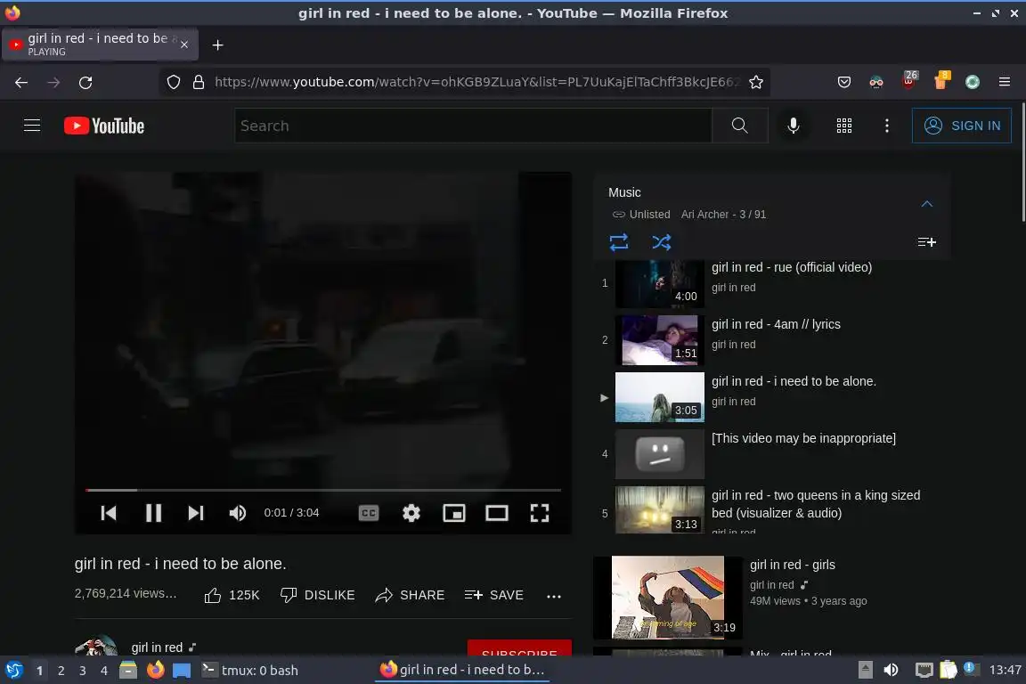1026x684 pixels.
Task: Open Firefox application hamburger menu
Action: tap(1005, 83)
